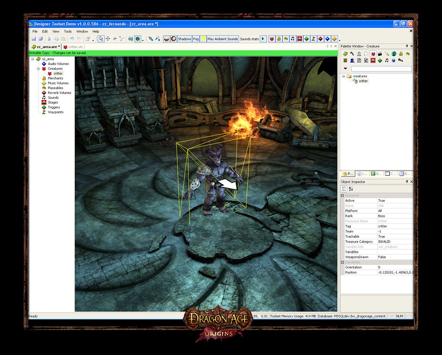Image resolution: width=442 pixels, height=355 pixels.
Task: Activate the four-arrow move tool
Action: (x=108, y=39)
